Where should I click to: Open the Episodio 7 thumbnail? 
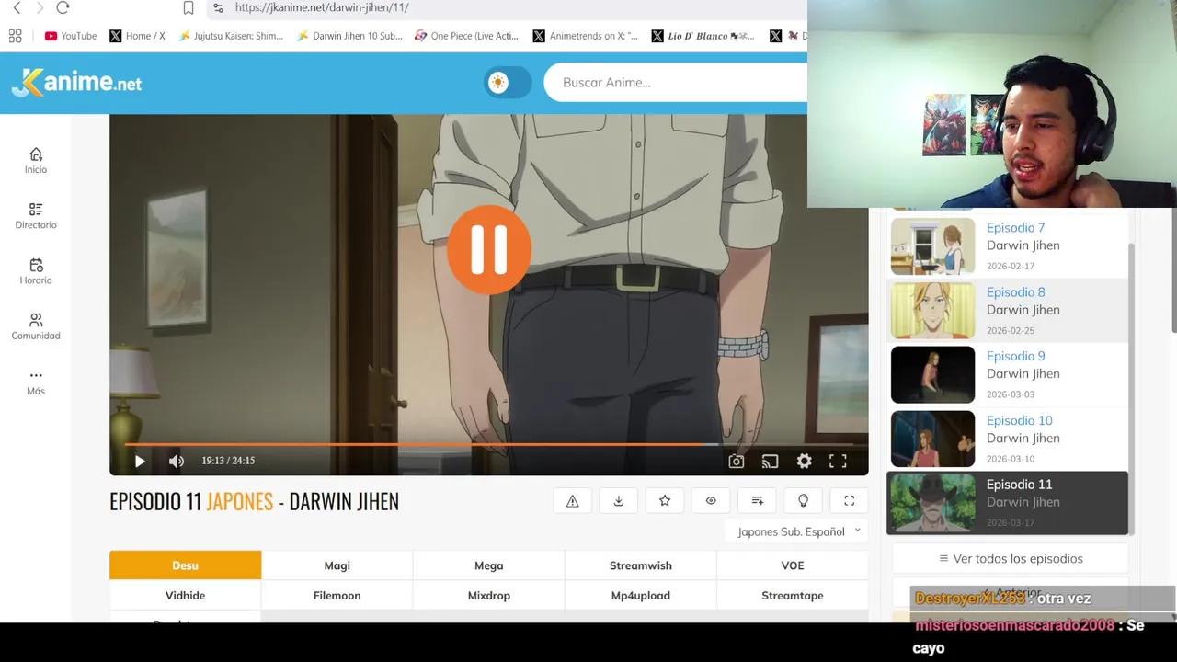[x=932, y=245]
